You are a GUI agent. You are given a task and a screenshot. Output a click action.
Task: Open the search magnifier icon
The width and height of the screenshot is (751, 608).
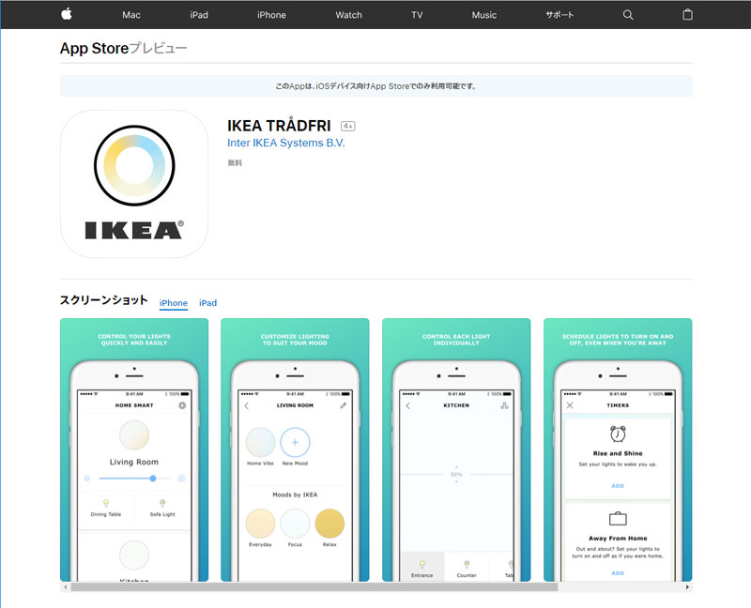tap(627, 15)
